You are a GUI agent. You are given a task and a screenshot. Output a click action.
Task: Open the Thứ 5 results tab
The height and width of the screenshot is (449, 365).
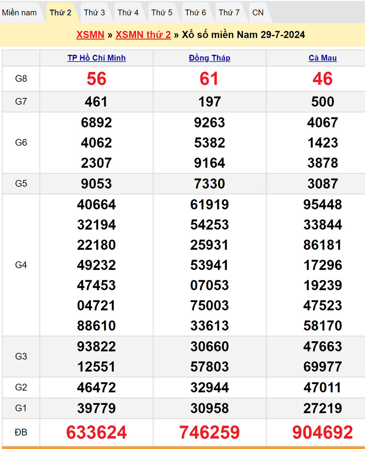click(162, 13)
